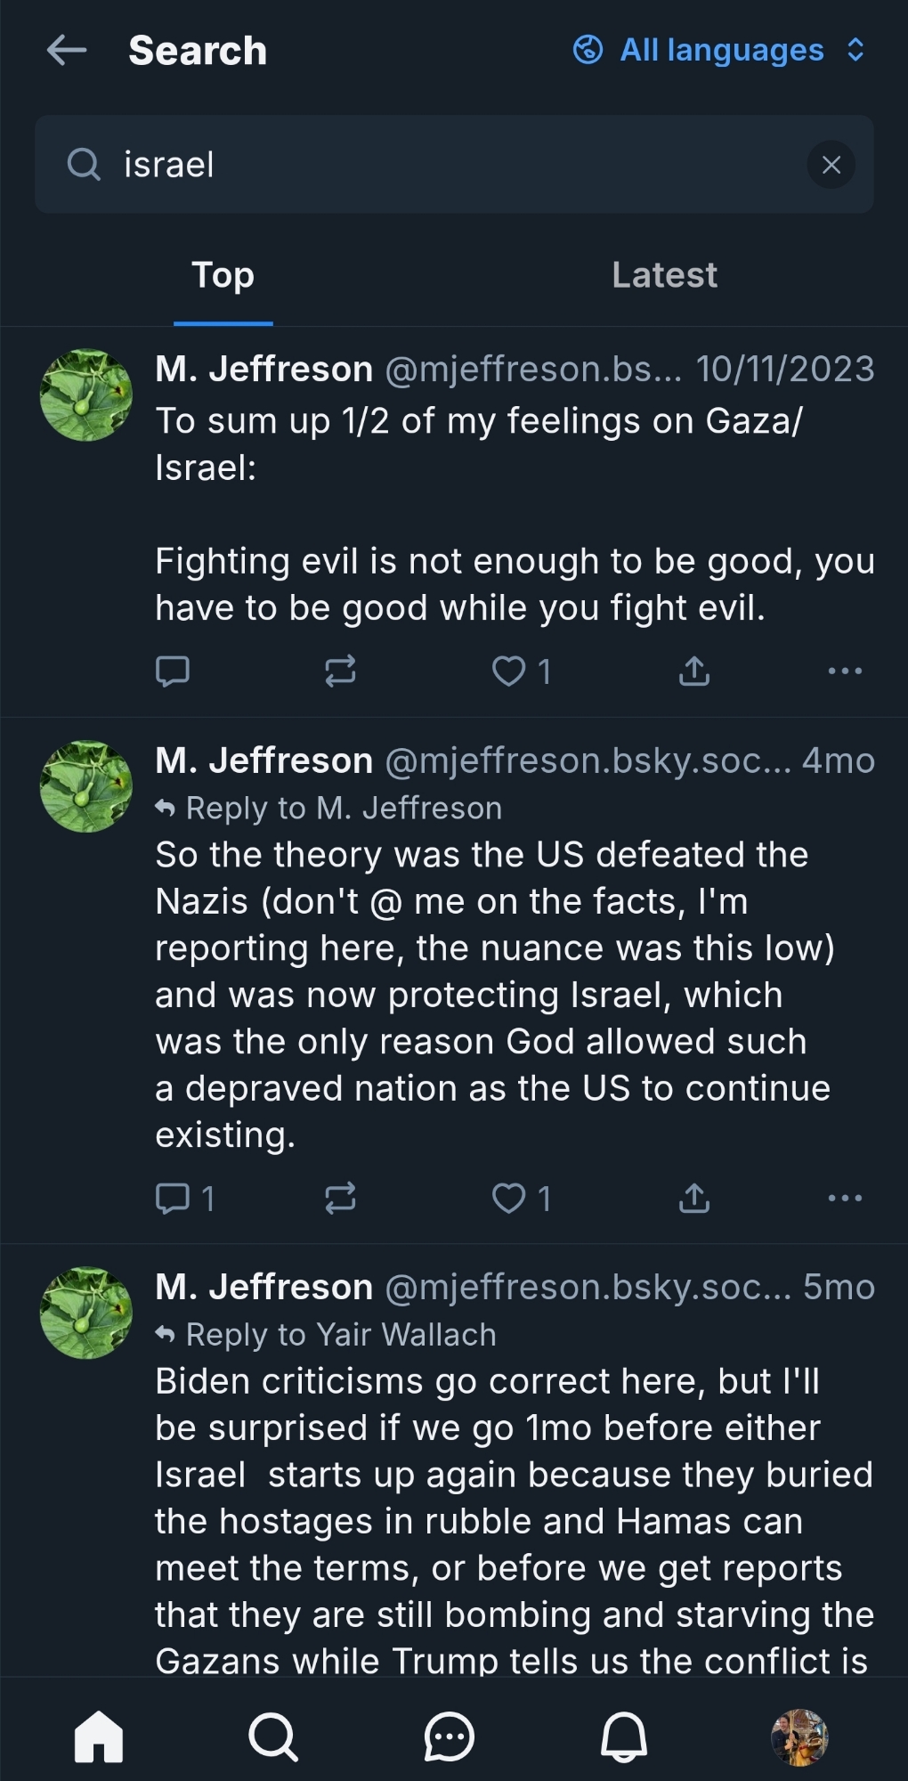Image resolution: width=908 pixels, height=1781 pixels.
Task: Repost the post about protecting Israel
Action: coord(340,1198)
